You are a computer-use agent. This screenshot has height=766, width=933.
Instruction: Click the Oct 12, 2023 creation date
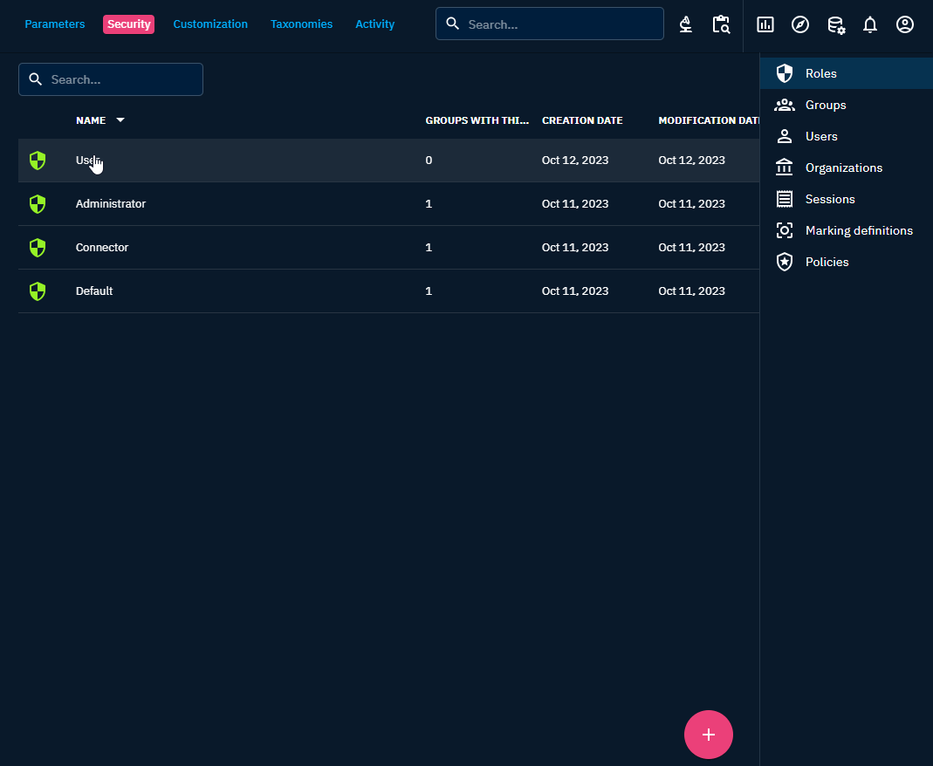(575, 161)
